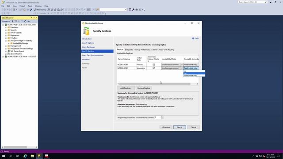Open the View menu
The height and width of the screenshot is (159, 283).
[15, 6]
